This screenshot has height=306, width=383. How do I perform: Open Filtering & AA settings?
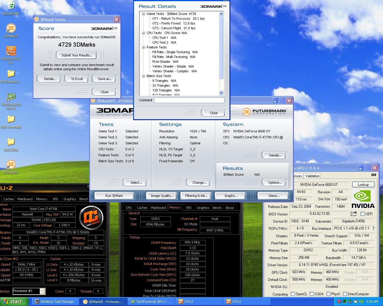(x=196, y=196)
